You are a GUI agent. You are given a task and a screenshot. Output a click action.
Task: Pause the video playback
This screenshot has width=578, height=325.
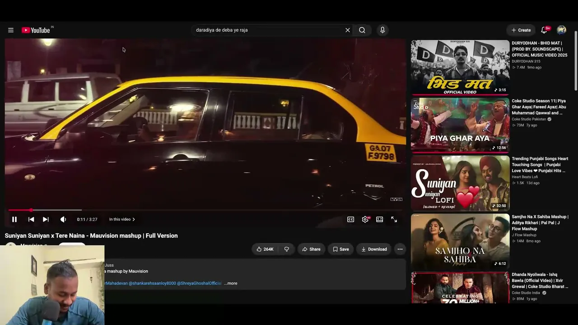[x=14, y=219]
